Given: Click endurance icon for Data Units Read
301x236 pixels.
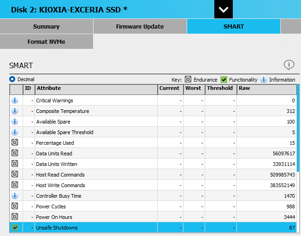Looking at the screenshot, I should pyautogui.click(x=15, y=153).
